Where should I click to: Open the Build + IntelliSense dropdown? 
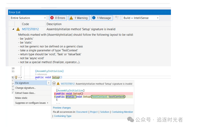coord(141,18)
